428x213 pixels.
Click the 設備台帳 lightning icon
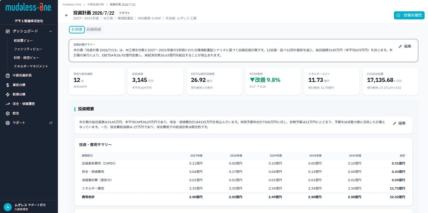pos(8,94)
